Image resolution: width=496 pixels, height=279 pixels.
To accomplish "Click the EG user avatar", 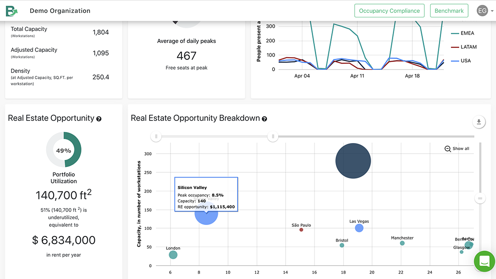I will pyautogui.click(x=482, y=11).
